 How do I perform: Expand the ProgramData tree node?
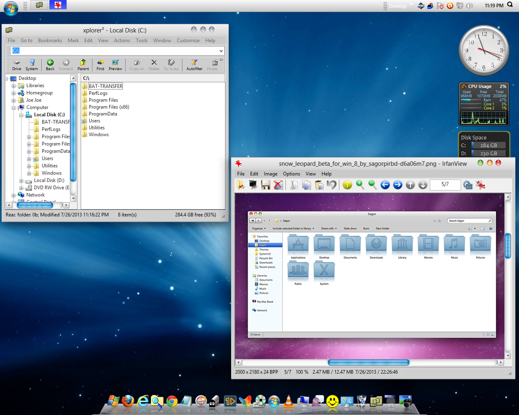(x=29, y=152)
